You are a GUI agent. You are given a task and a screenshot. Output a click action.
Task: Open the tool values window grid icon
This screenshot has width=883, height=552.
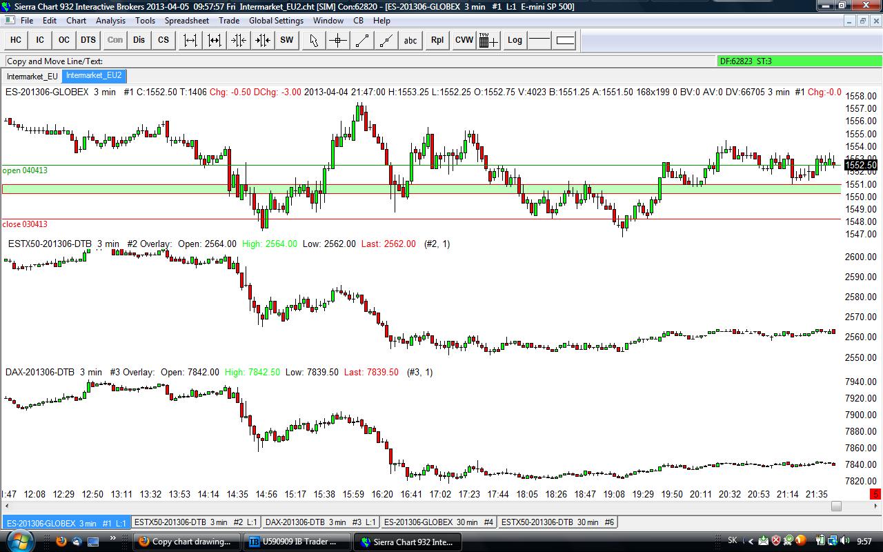coord(488,40)
